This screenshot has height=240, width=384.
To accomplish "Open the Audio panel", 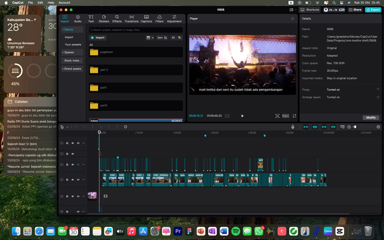I will click(x=77, y=18).
